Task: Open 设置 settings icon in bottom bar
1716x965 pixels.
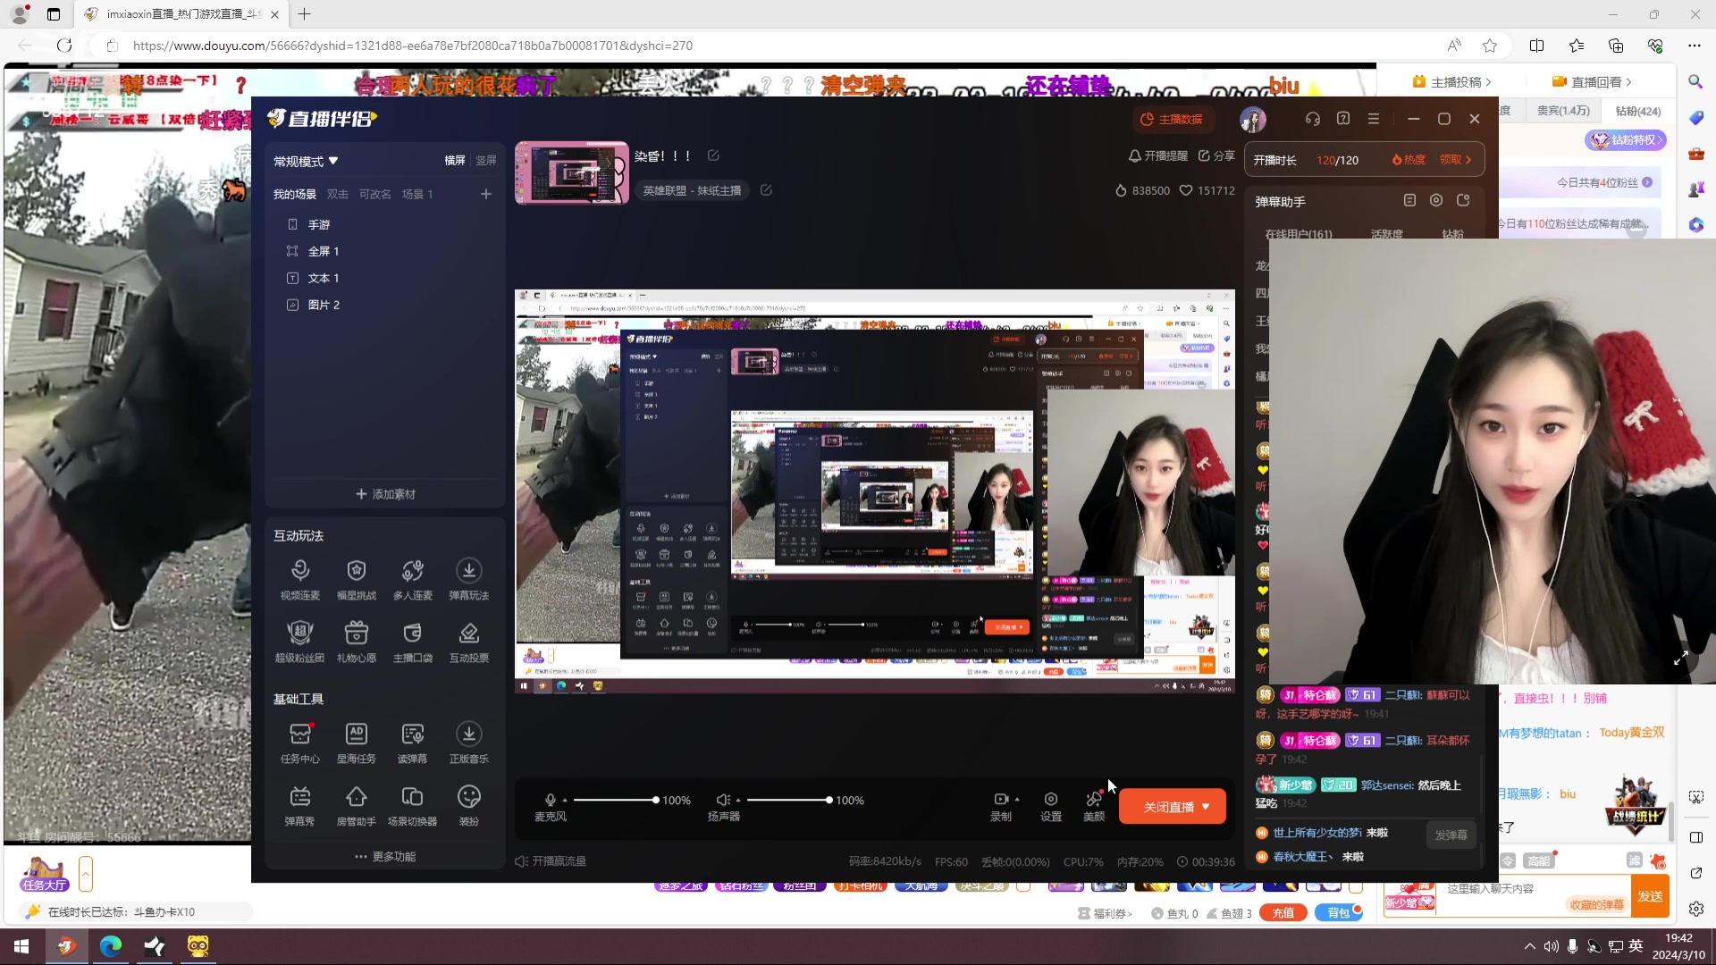Action: tap(1051, 801)
